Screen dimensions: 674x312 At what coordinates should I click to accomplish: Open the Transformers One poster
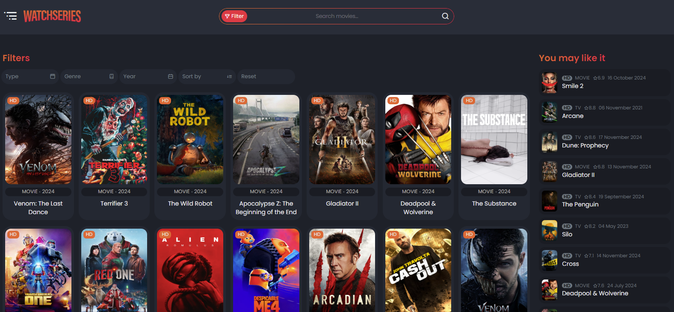[38, 270]
